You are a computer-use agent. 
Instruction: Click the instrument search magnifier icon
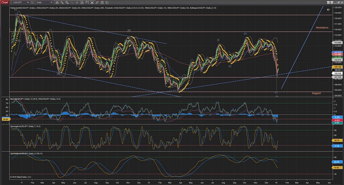[x=32, y=3]
